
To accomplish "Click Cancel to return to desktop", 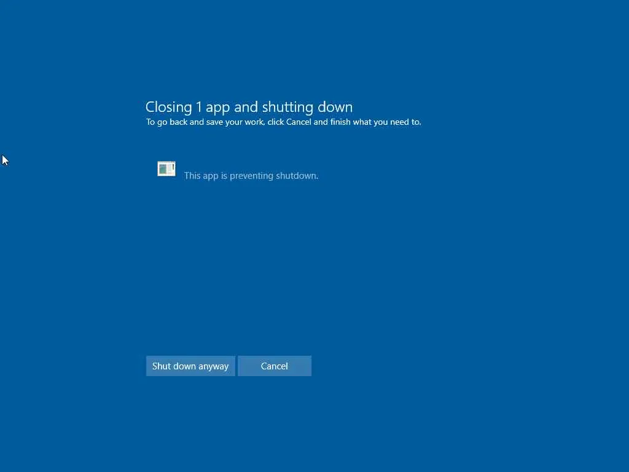I will point(275,366).
